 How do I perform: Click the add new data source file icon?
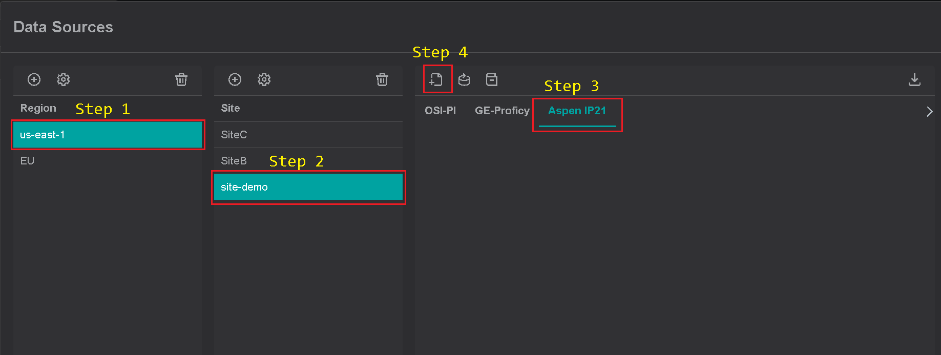436,80
